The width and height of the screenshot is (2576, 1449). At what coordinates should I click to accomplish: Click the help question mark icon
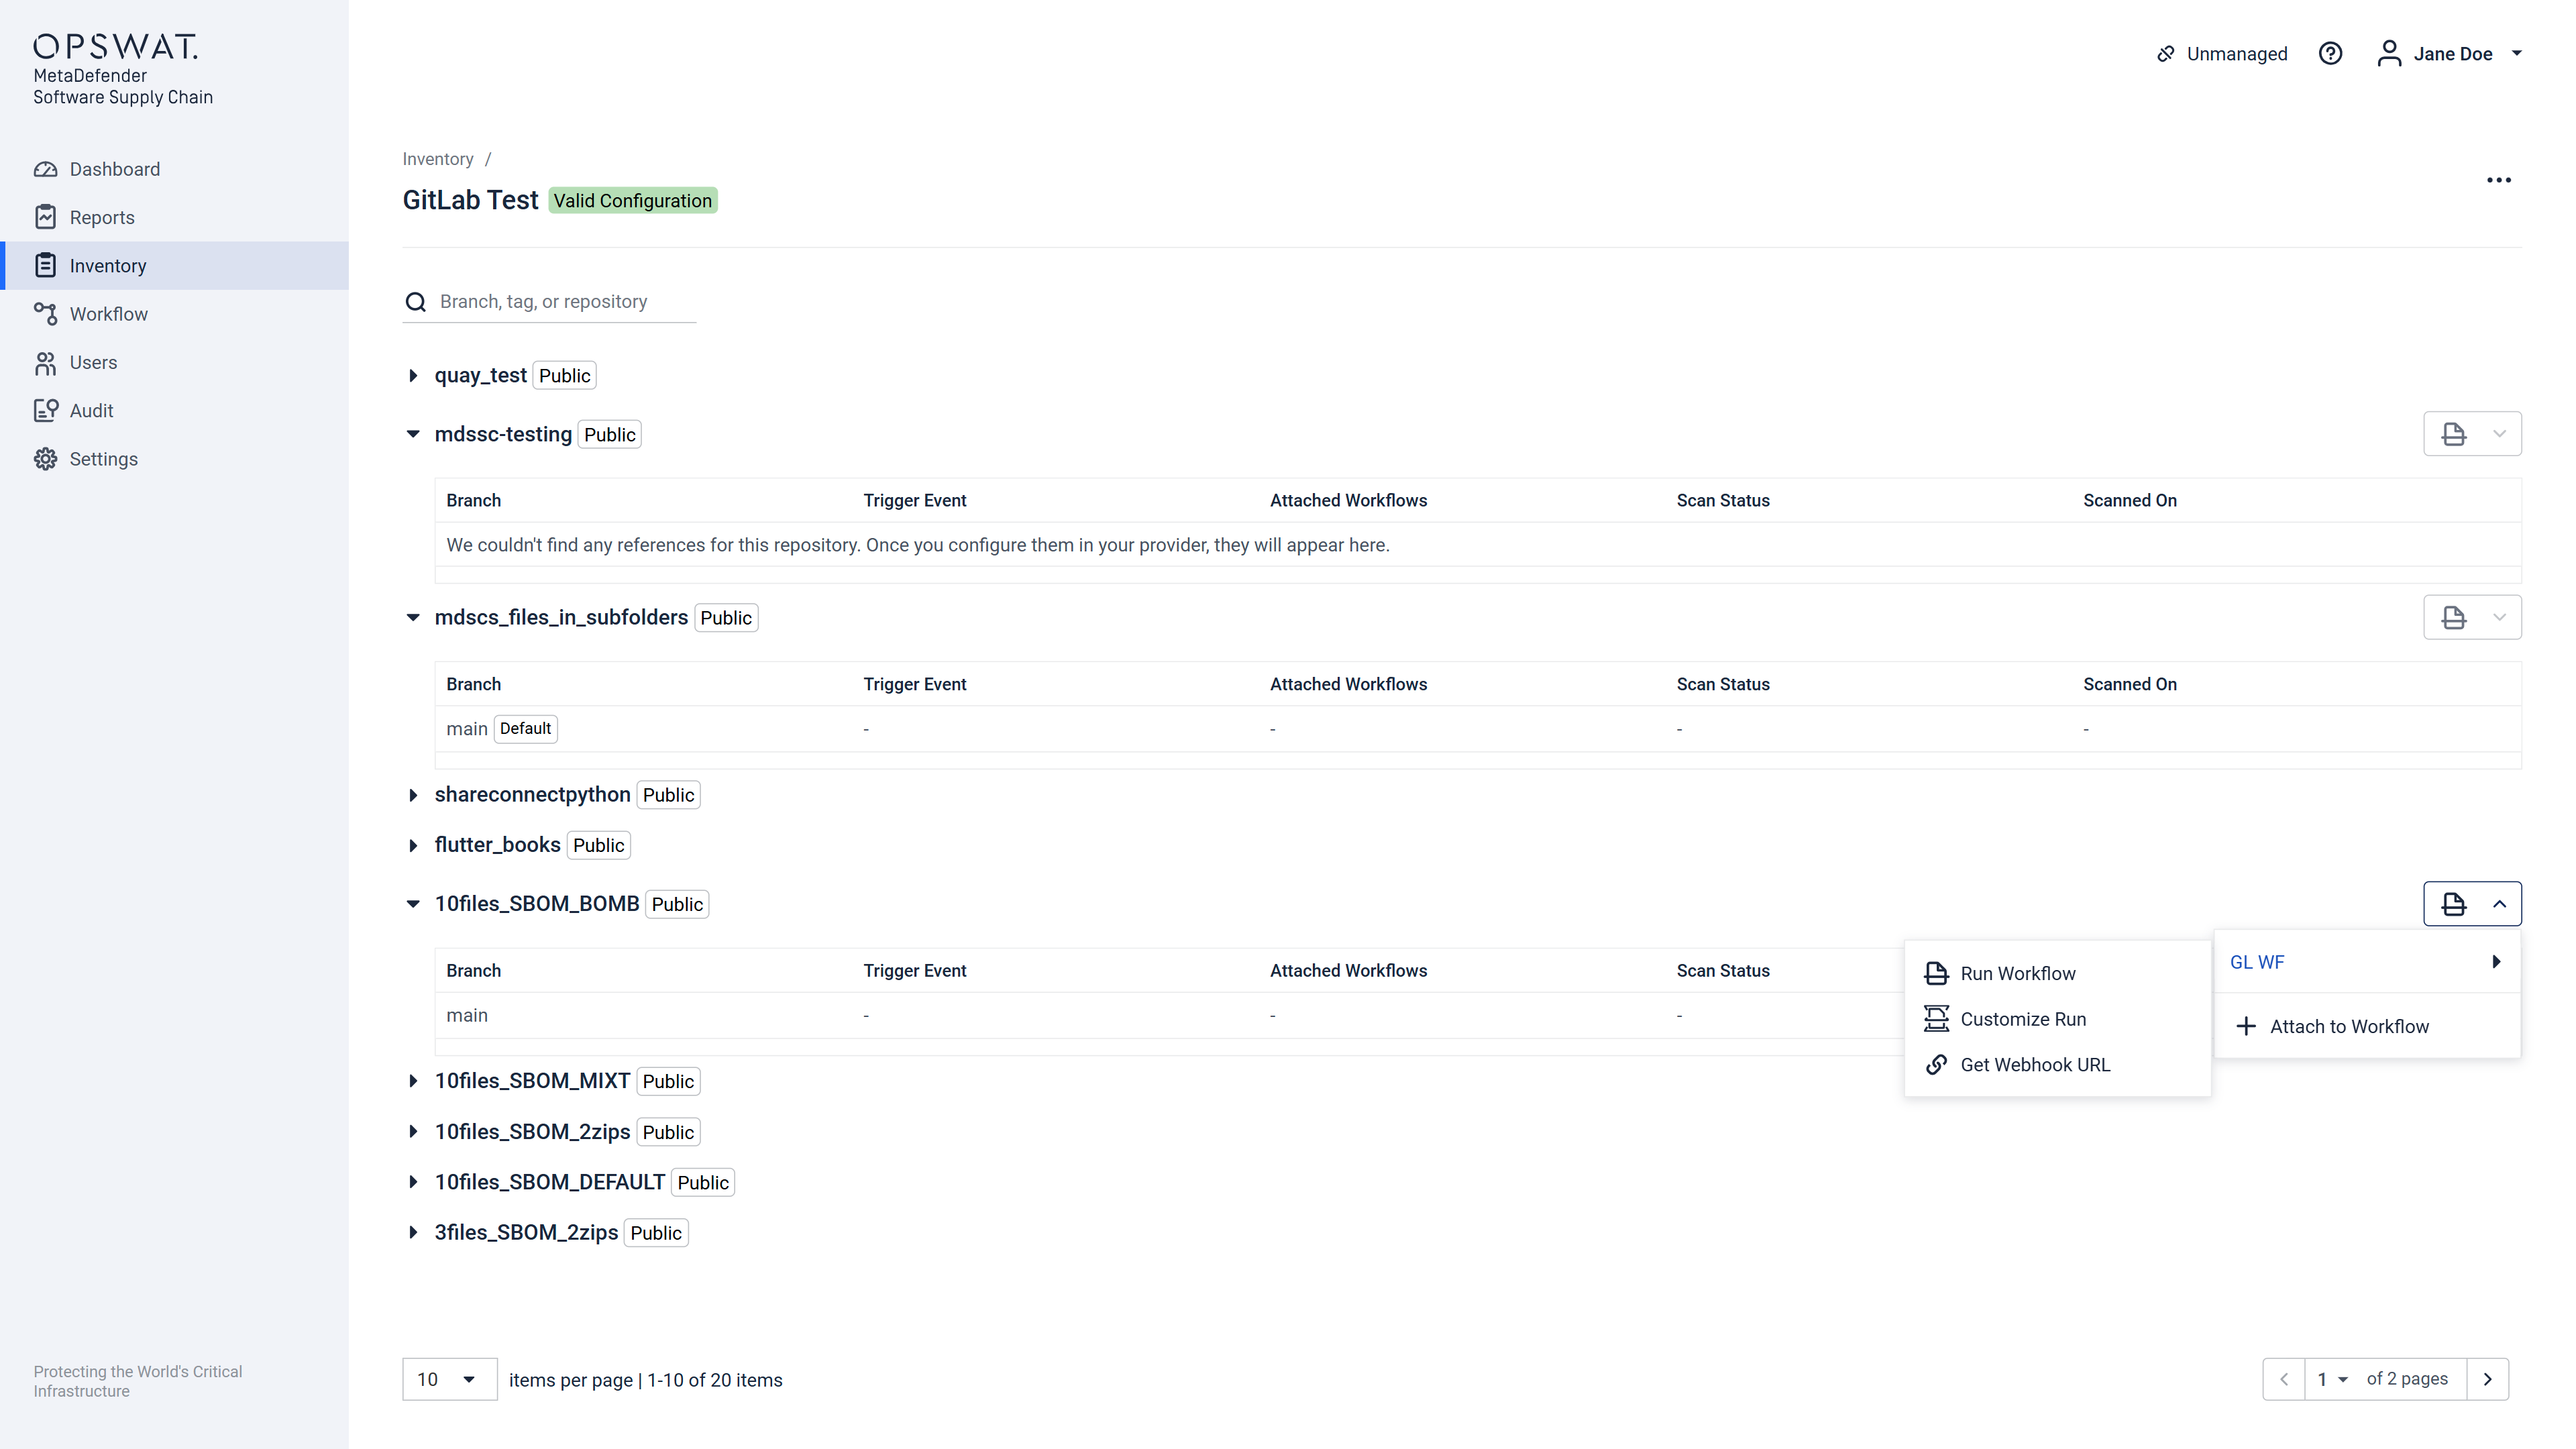click(2330, 54)
